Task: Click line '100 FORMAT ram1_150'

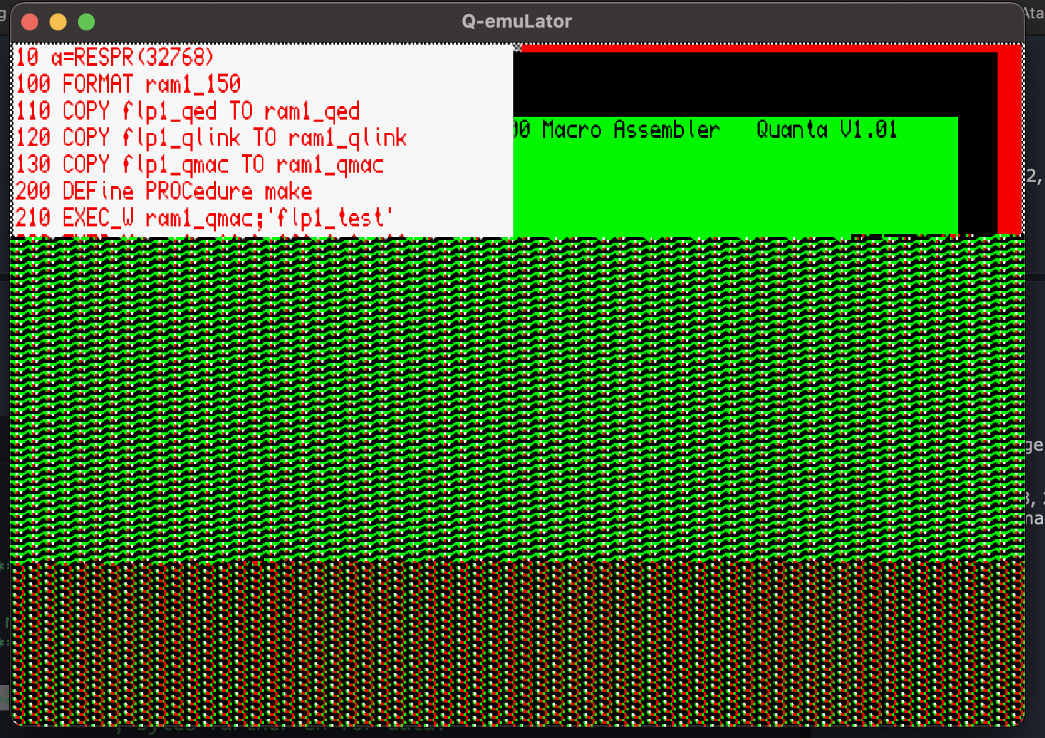Action: [x=128, y=84]
